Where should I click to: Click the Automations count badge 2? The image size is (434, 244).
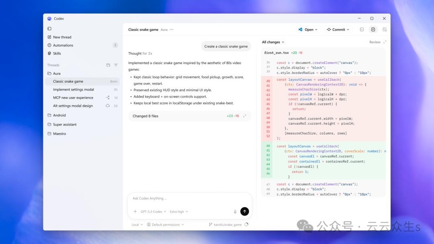pos(115,45)
